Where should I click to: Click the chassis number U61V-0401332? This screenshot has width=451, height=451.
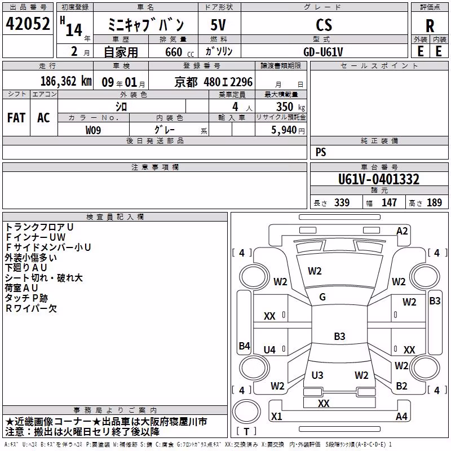click(x=379, y=179)
